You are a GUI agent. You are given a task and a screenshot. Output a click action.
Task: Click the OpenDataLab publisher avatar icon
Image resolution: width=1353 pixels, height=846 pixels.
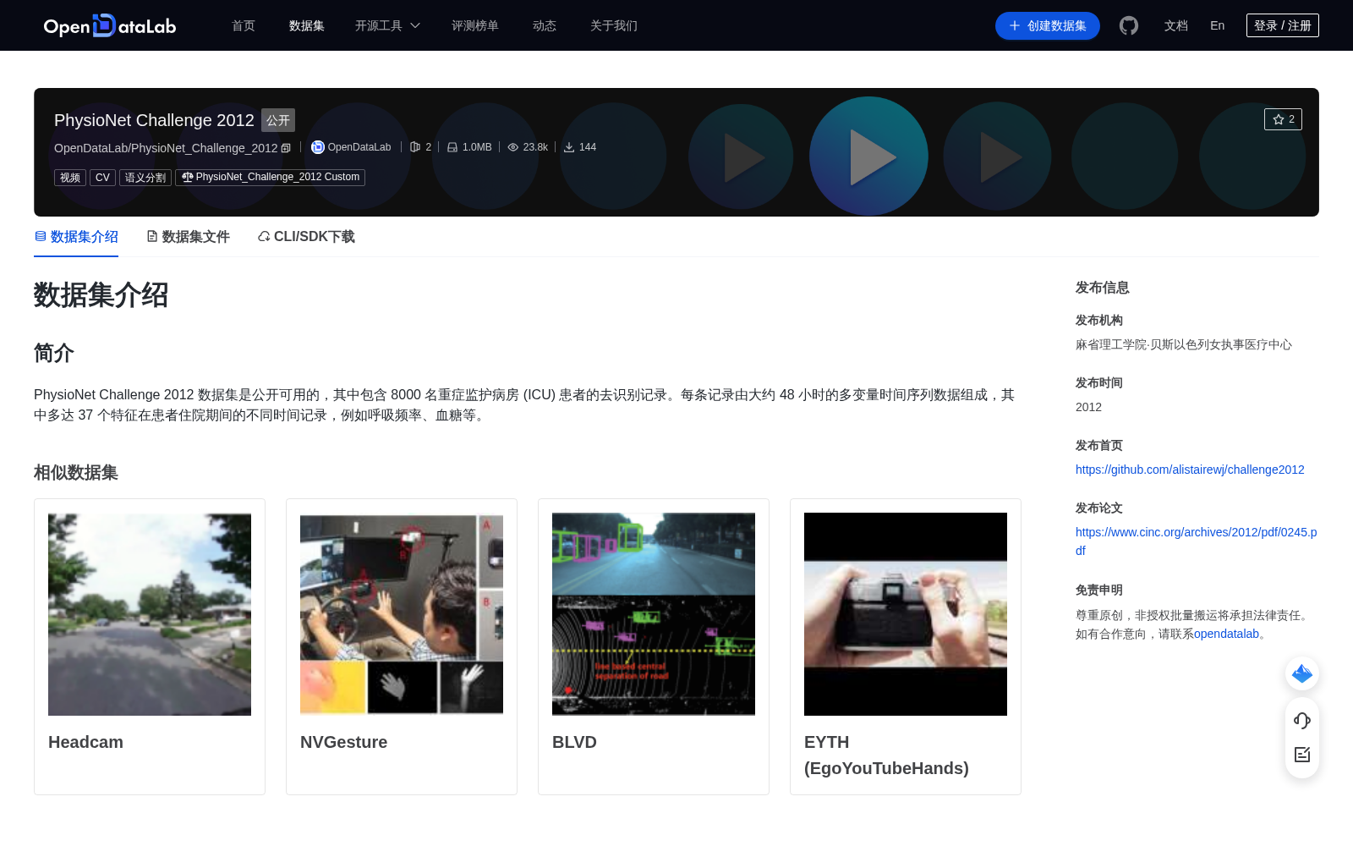click(x=318, y=147)
